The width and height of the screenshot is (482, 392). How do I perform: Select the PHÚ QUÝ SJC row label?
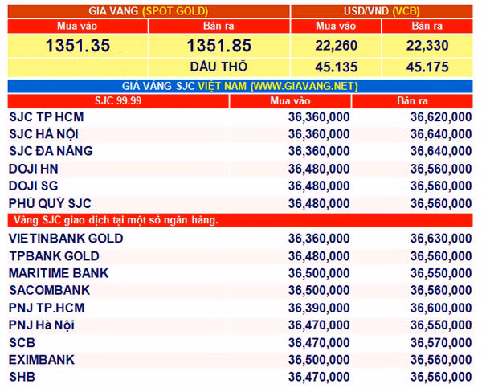pos(50,203)
